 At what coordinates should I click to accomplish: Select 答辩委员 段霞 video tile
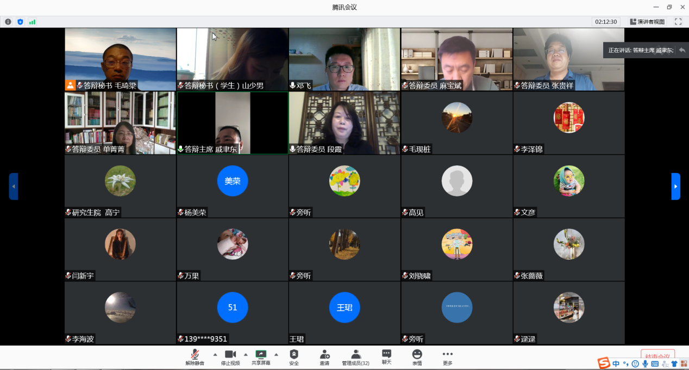click(x=344, y=123)
